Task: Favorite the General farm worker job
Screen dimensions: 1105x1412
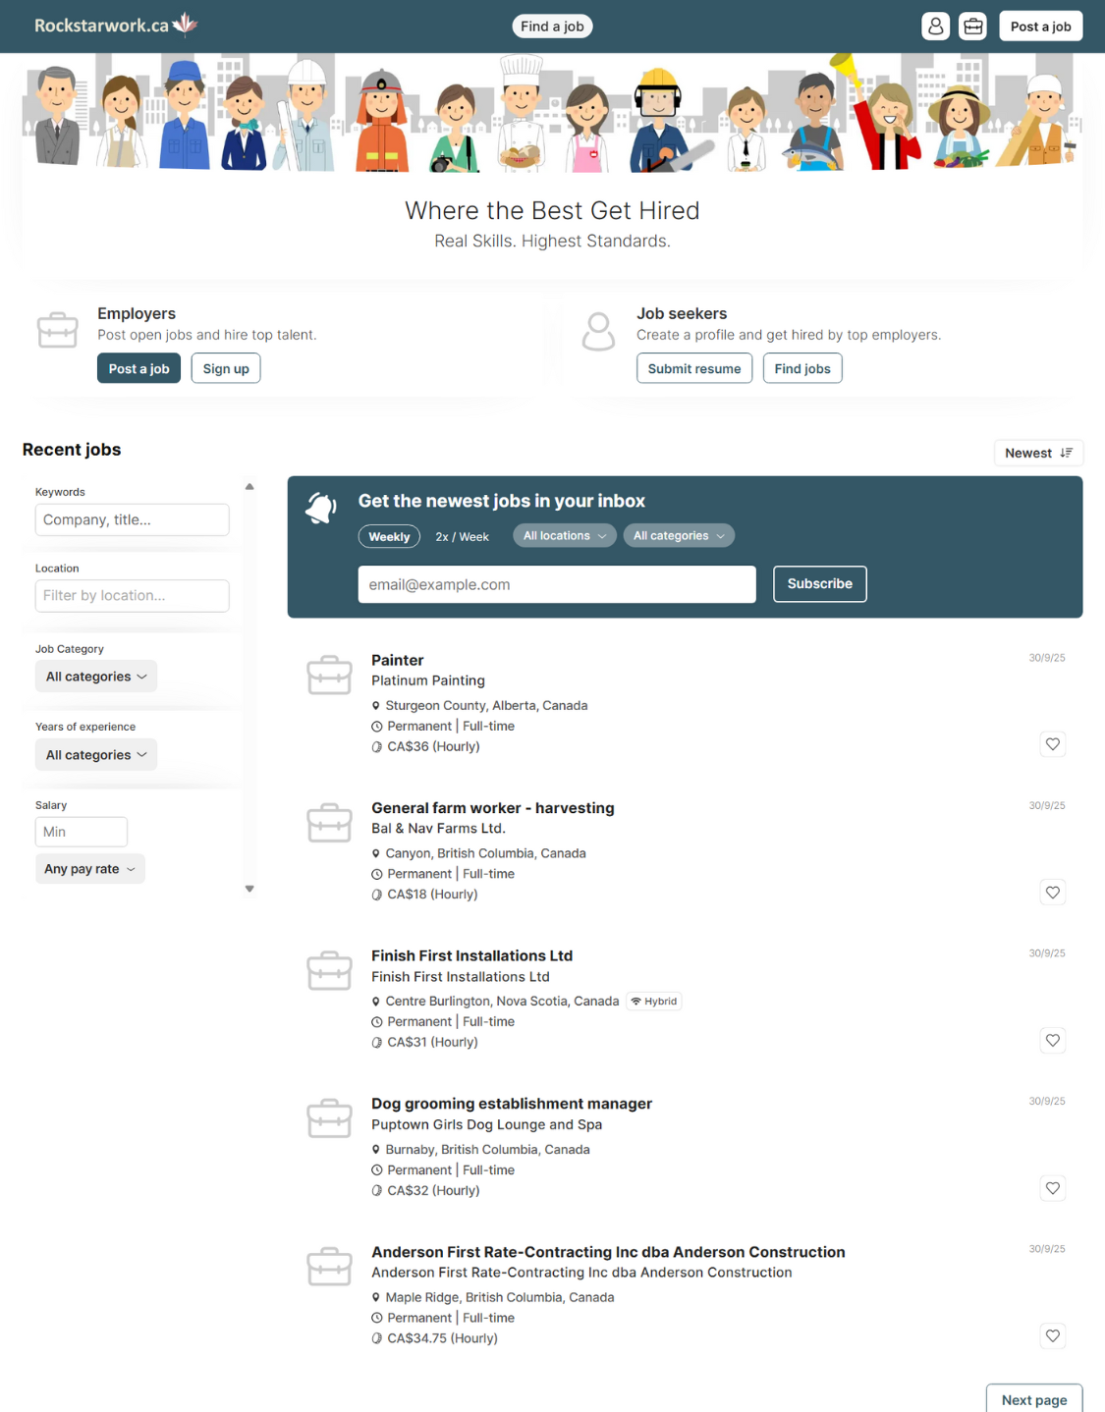Action: [1052, 893]
